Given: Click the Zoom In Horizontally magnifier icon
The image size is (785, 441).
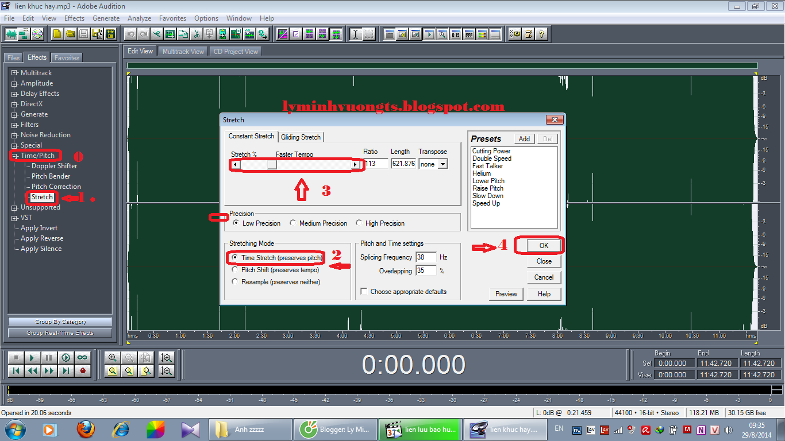Looking at the screenshot, I should coord(113,358).
